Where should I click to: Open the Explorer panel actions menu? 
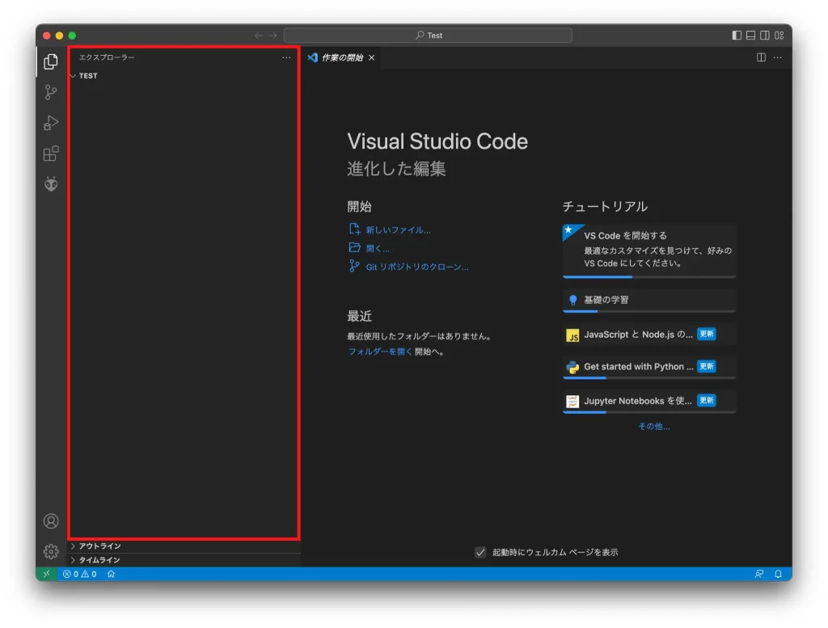coord(286,57)
